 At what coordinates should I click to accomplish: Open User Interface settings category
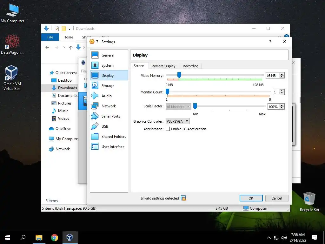pyautogui.click(x=109, y=147)
